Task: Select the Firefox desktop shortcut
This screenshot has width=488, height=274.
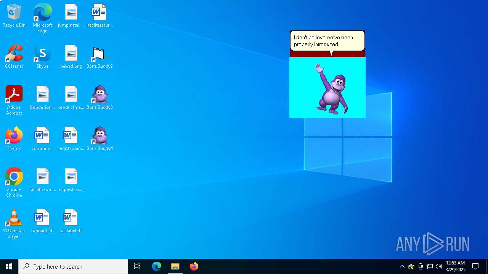Action: click(14, 139)
